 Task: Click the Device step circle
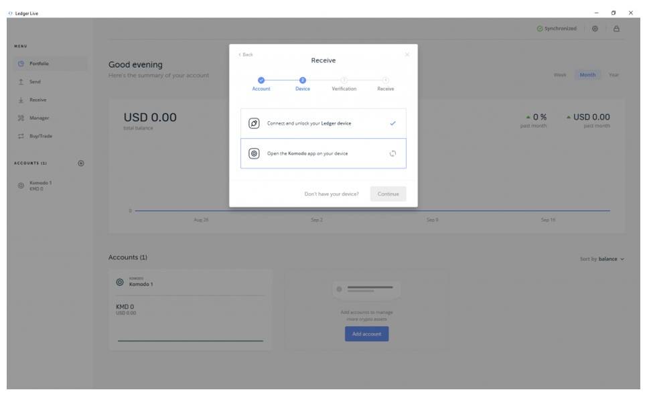(x=303, y=80)
